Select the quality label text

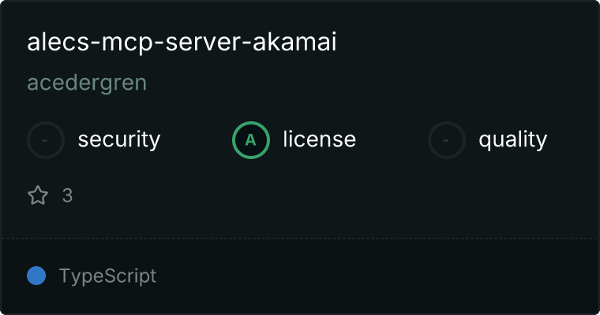coord(512,139)
